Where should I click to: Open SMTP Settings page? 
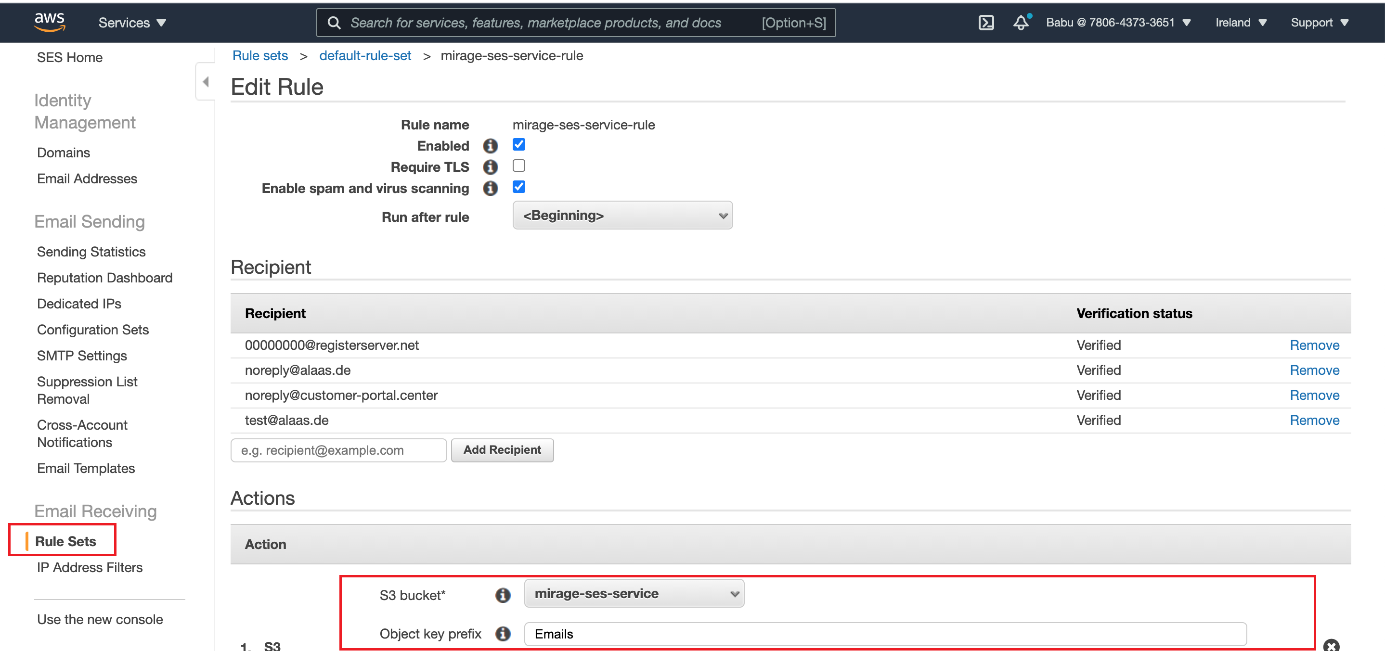pyautogui.click(x=82, y=356)
